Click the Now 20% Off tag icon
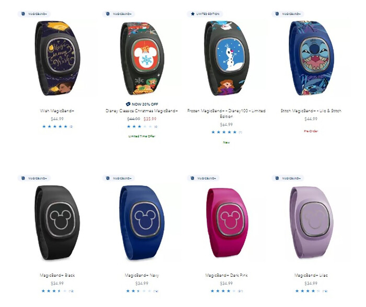Viewport: 366px width, 307px height. [x=128, y=104]
